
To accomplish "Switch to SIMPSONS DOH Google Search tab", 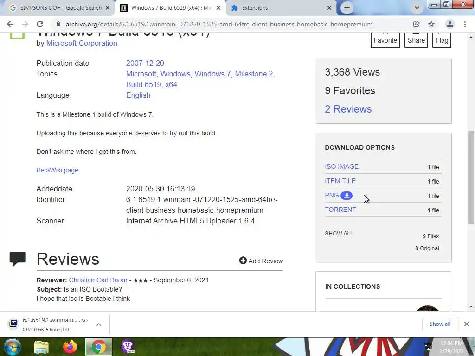I will (58, 8).
